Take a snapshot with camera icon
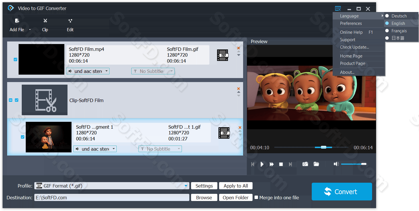The width and height of the screenshot is (419, 211). click(x=305, y=164)
